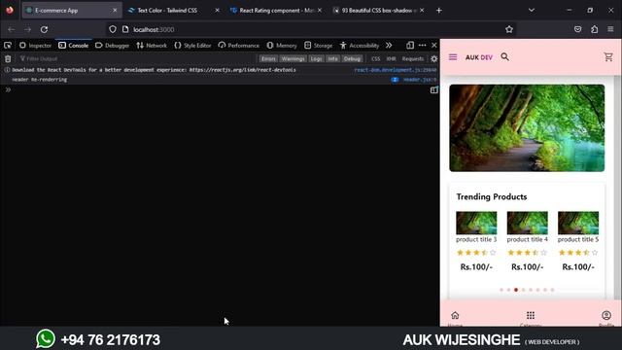
Task: Open react-dom.development.js source link
Action: coord(396,70)
